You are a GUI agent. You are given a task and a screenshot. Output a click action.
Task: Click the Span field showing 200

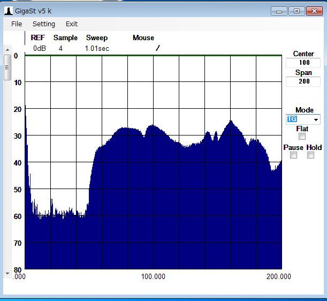(303, 81)
